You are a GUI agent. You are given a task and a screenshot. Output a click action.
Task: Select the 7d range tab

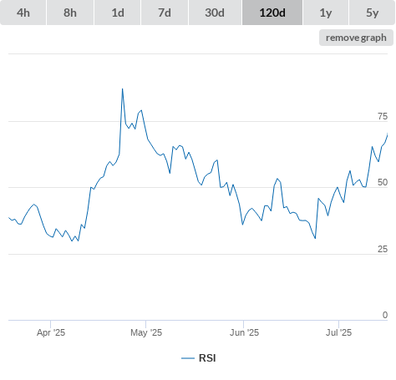(165, 13)
